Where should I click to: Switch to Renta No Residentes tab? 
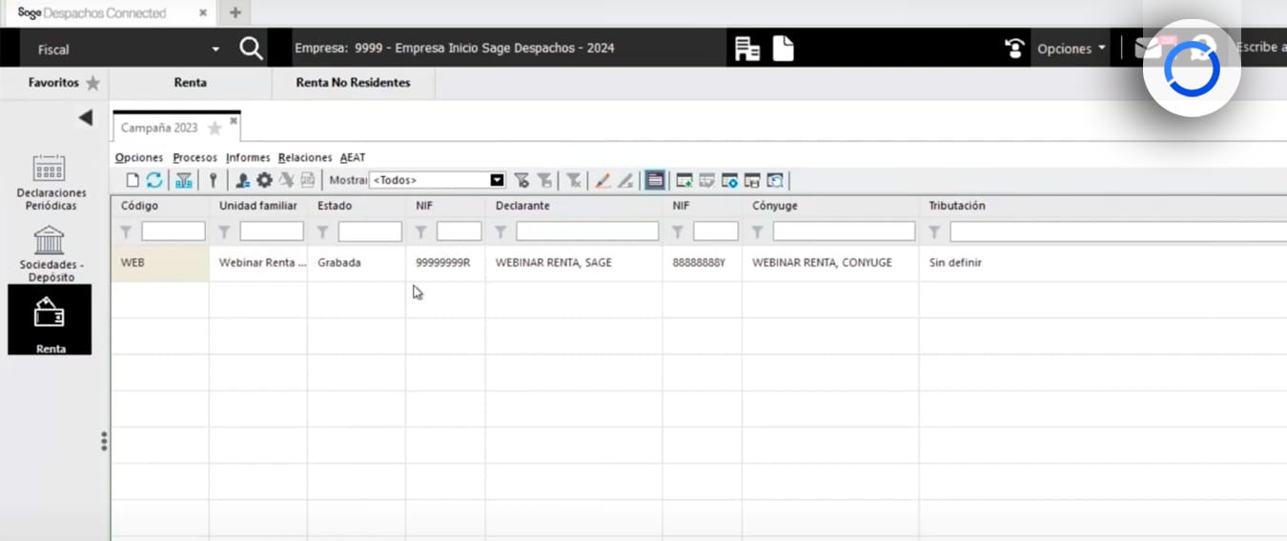click(353, 83)
